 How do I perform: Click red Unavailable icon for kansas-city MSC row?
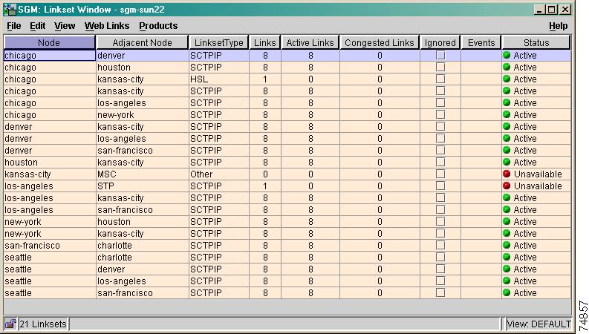pyautogui.click(x=507, y=174)
